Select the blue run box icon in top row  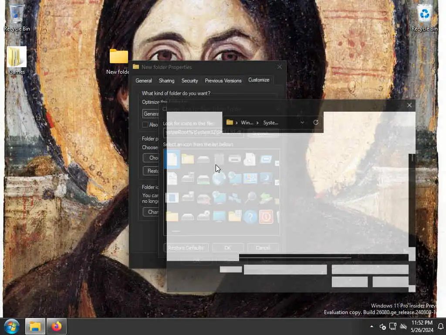(266, 159)
